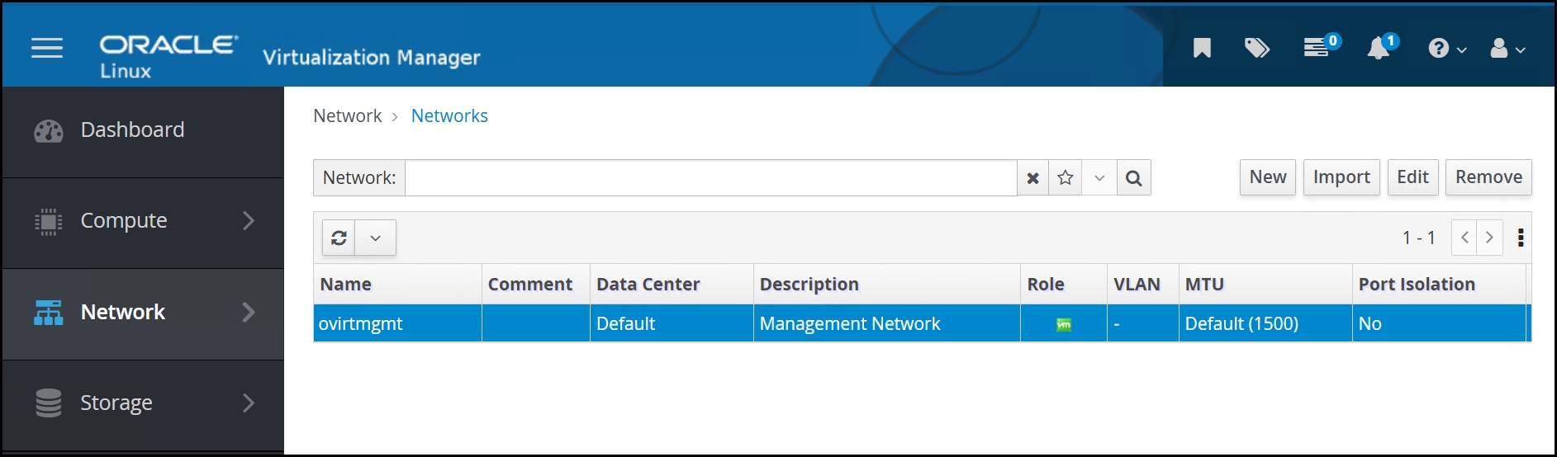
Task: Click the 1 - 1 pagination count
Action: click(x=1419, y=238)
